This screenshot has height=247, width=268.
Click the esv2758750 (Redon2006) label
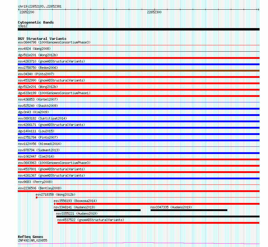(38, 68)
